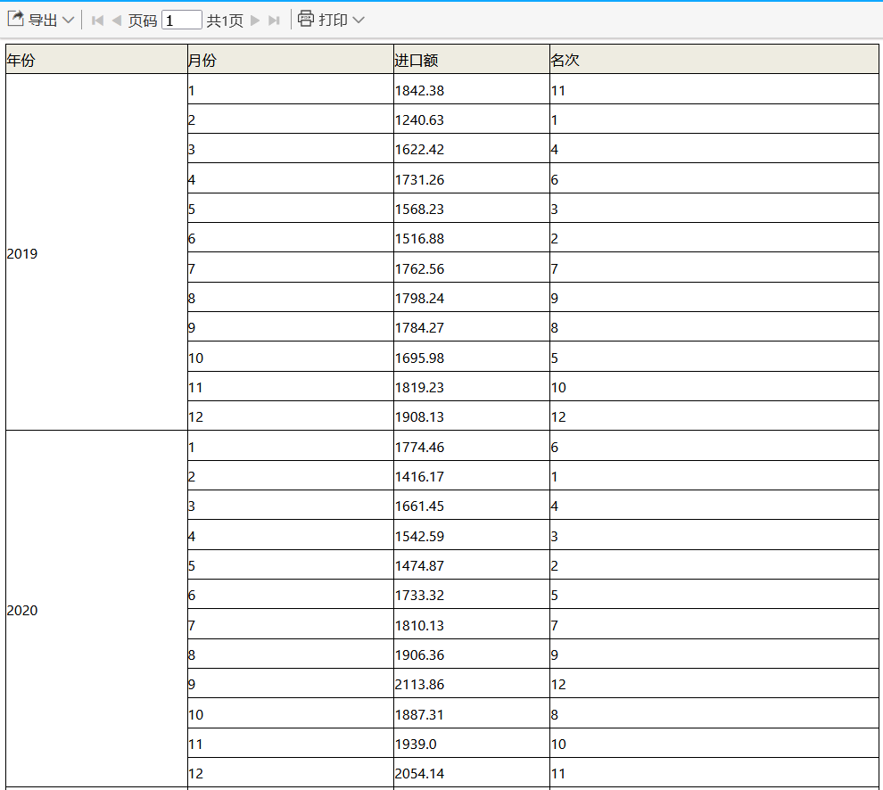The image size is (883, 790).
Task: Click the value 1810.13
Action: click(419, 625)
